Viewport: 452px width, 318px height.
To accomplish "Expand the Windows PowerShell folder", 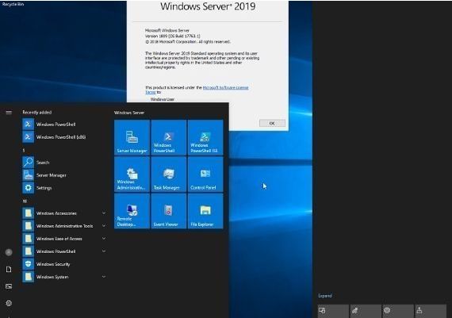I will point(64,251).
